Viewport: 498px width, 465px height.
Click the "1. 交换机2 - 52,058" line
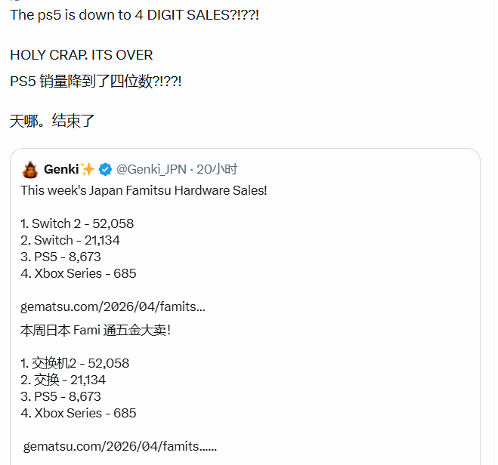[75, 363]
